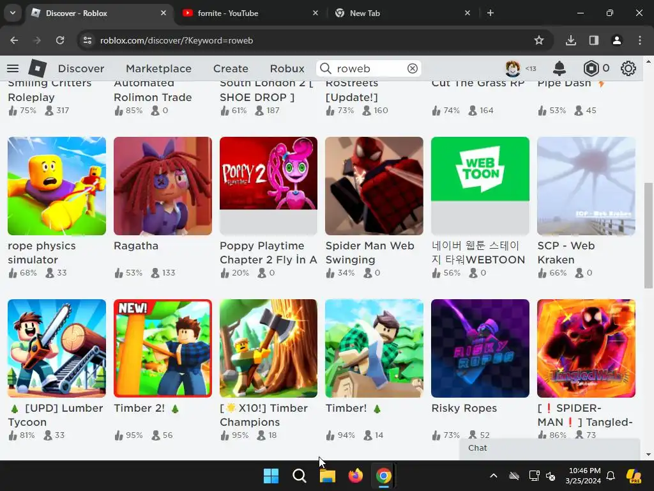Image resolution: width=654 pixels, height=491 pixels.
Task: Click the RoStreets [Update!] title
Action: click(352, 90)
